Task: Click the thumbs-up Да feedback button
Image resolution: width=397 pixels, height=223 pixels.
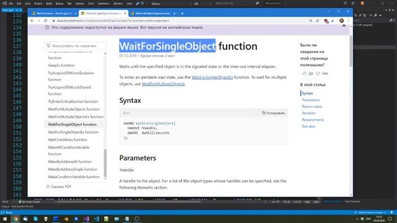Action: click(x=308, y=73)
